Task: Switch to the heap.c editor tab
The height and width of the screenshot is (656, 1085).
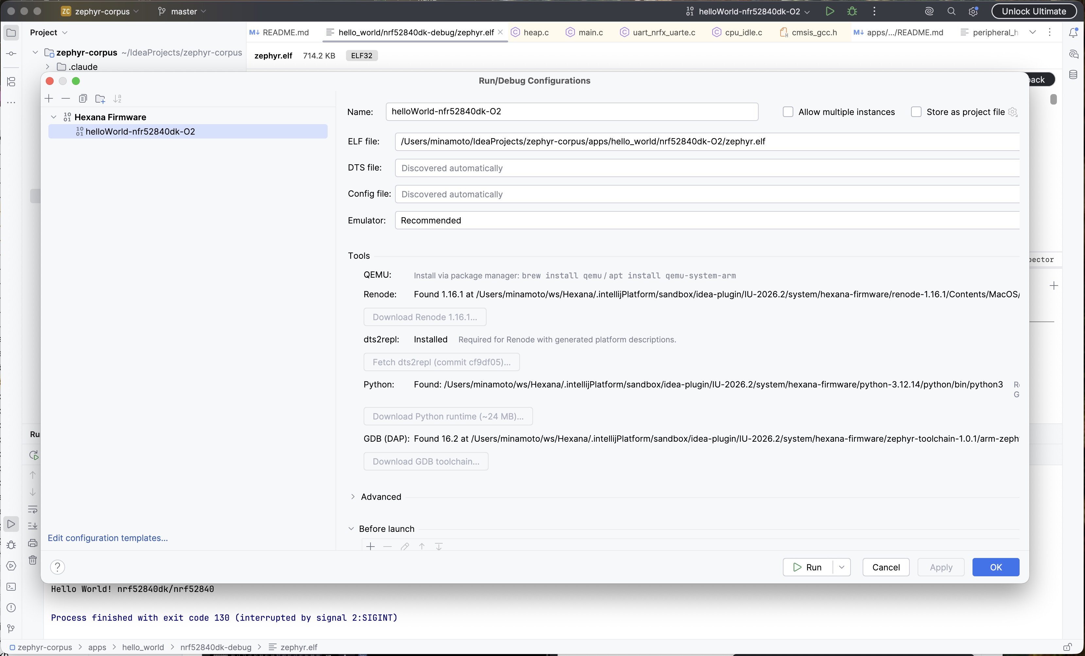Action: pyautogui.click(x=530, y=33)
